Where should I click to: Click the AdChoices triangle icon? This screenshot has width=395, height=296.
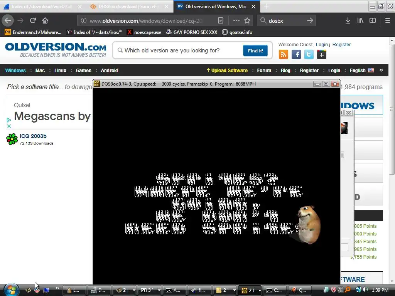coord(9,120)
